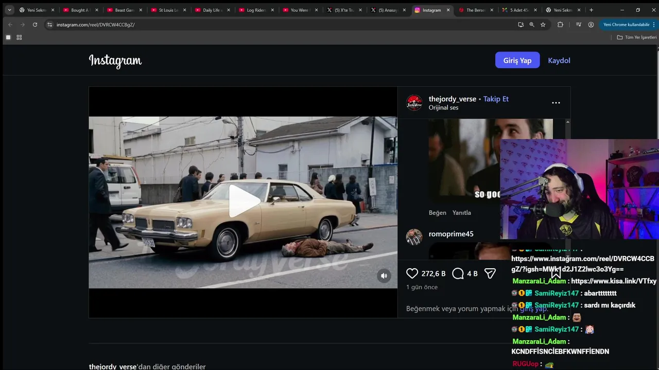Click the tab groups square icon in bookmarks bar

pos(8,38)
